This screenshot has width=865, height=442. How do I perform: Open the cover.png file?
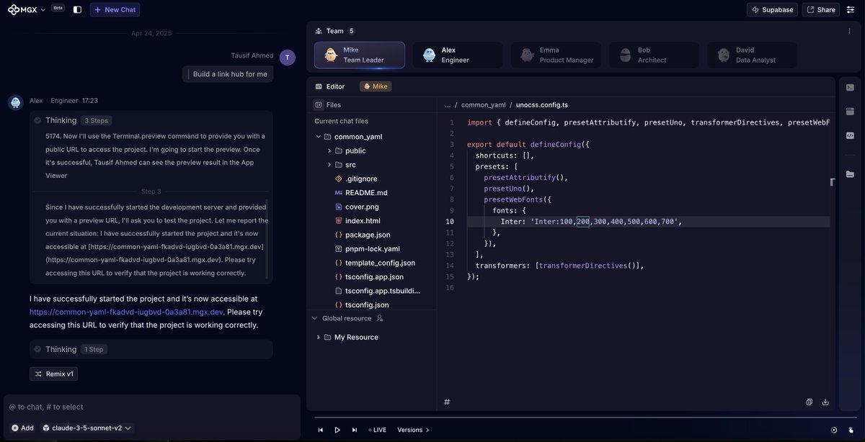coord(357,207)
